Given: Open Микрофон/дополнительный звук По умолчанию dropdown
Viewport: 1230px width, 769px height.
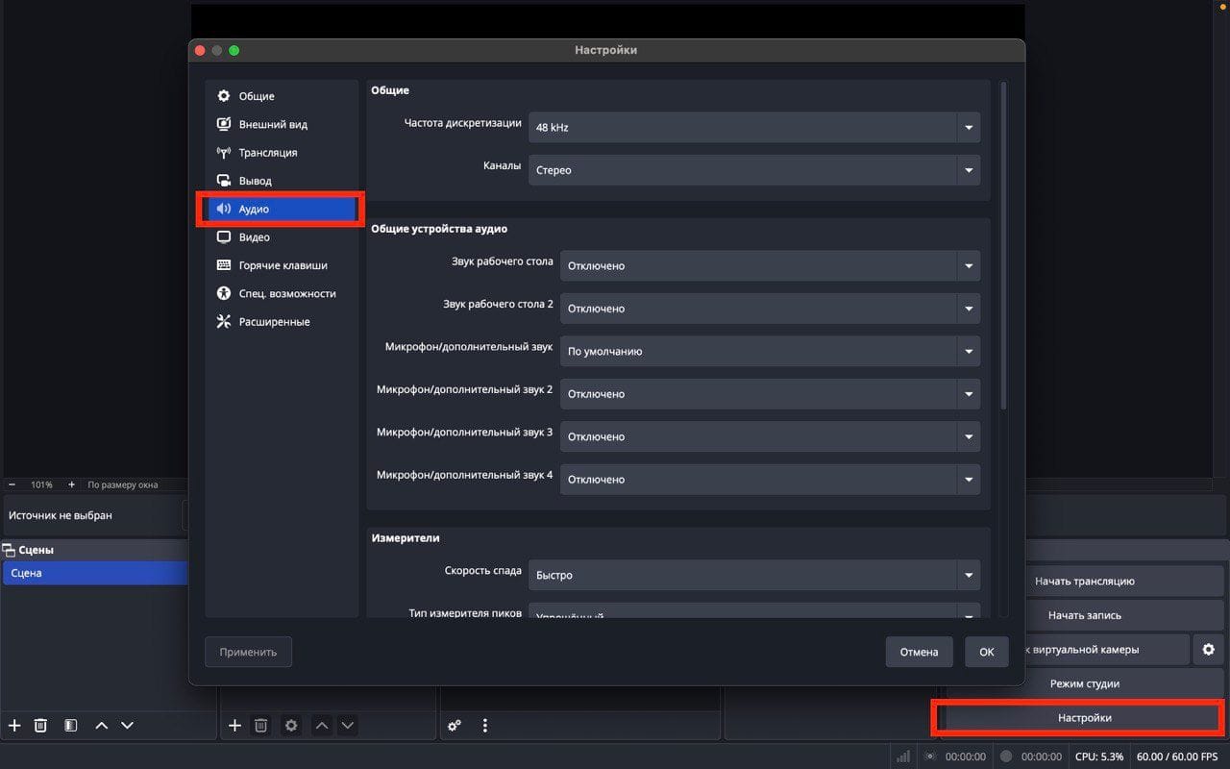Looking at the screenshot, I should pos(770,352).
